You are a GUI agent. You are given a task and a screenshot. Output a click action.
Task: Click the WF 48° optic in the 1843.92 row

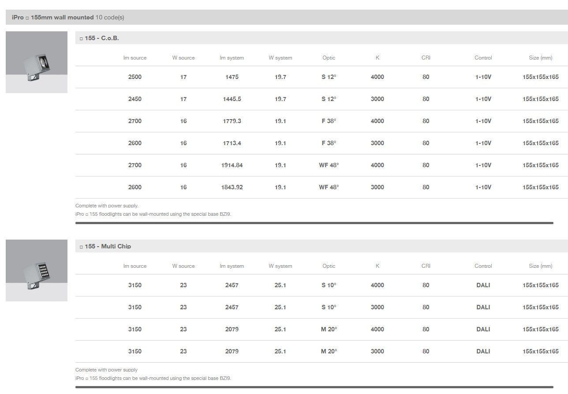coord(329,187)
